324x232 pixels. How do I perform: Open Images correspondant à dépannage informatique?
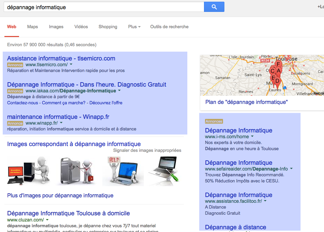click(x=74, y=144)
